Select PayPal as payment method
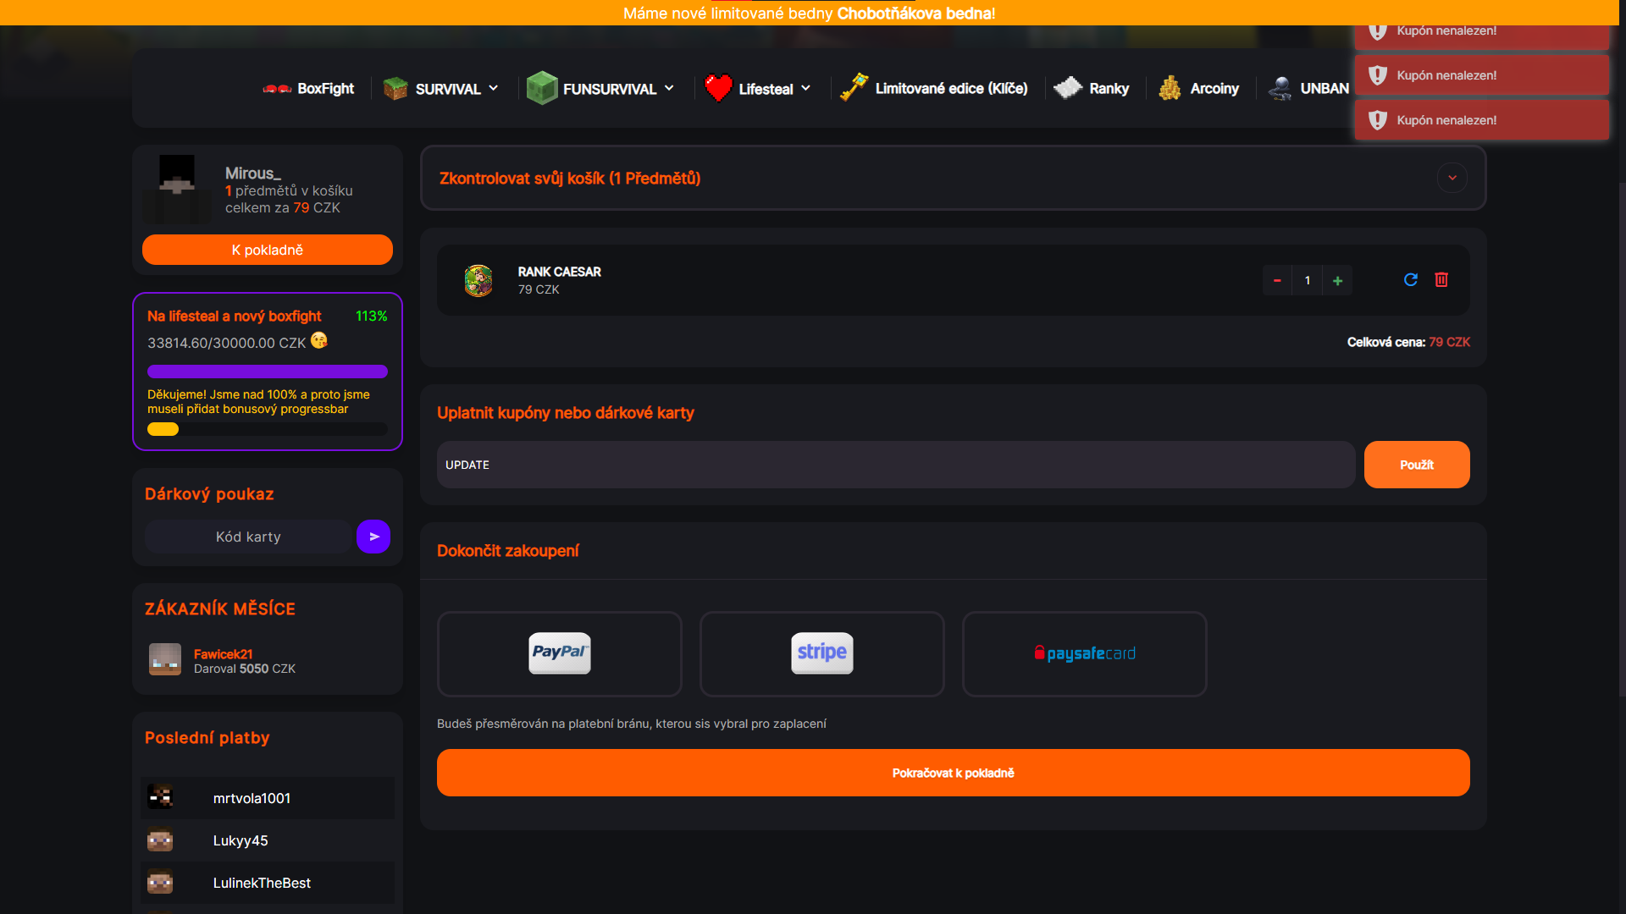 (x=559, y=653)
